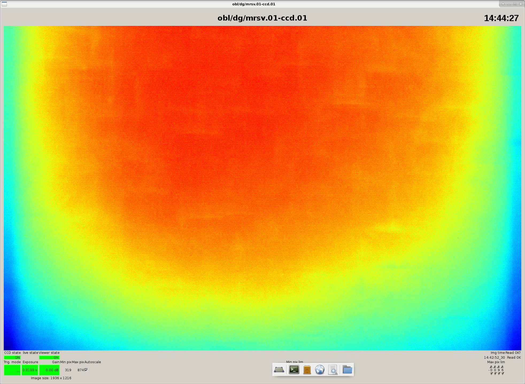Uncheck the Autoscale checkbox
The image size is (525, 384).
[x=86, y=370]
